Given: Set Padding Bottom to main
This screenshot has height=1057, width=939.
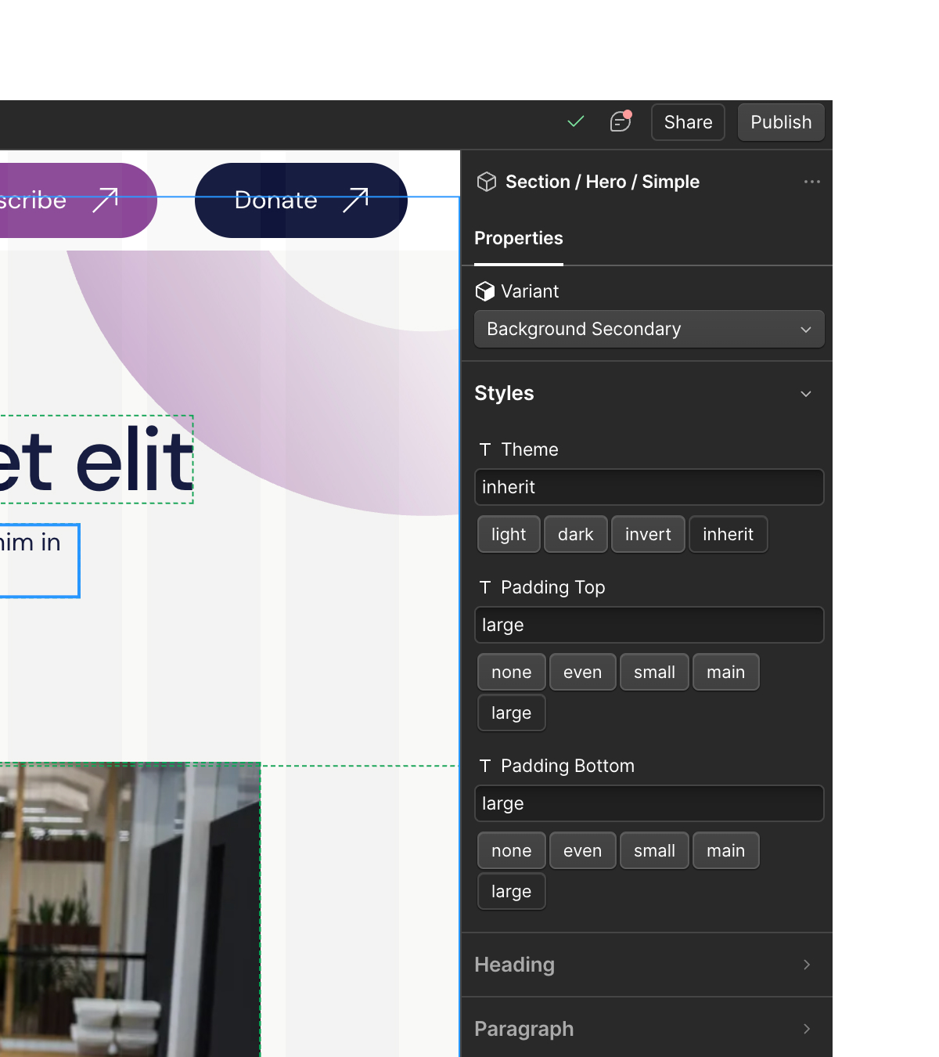Looking at the screenshot, I should pyautogui.click(x=726, y=850).
